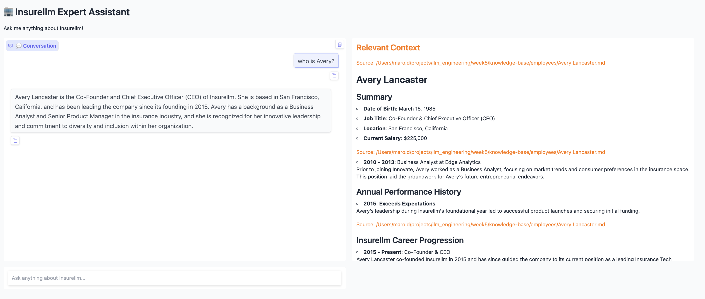Click the "Insurellm Career Progression" heading
The height and width of the screenshot is (299, 705).
(410, 240)
